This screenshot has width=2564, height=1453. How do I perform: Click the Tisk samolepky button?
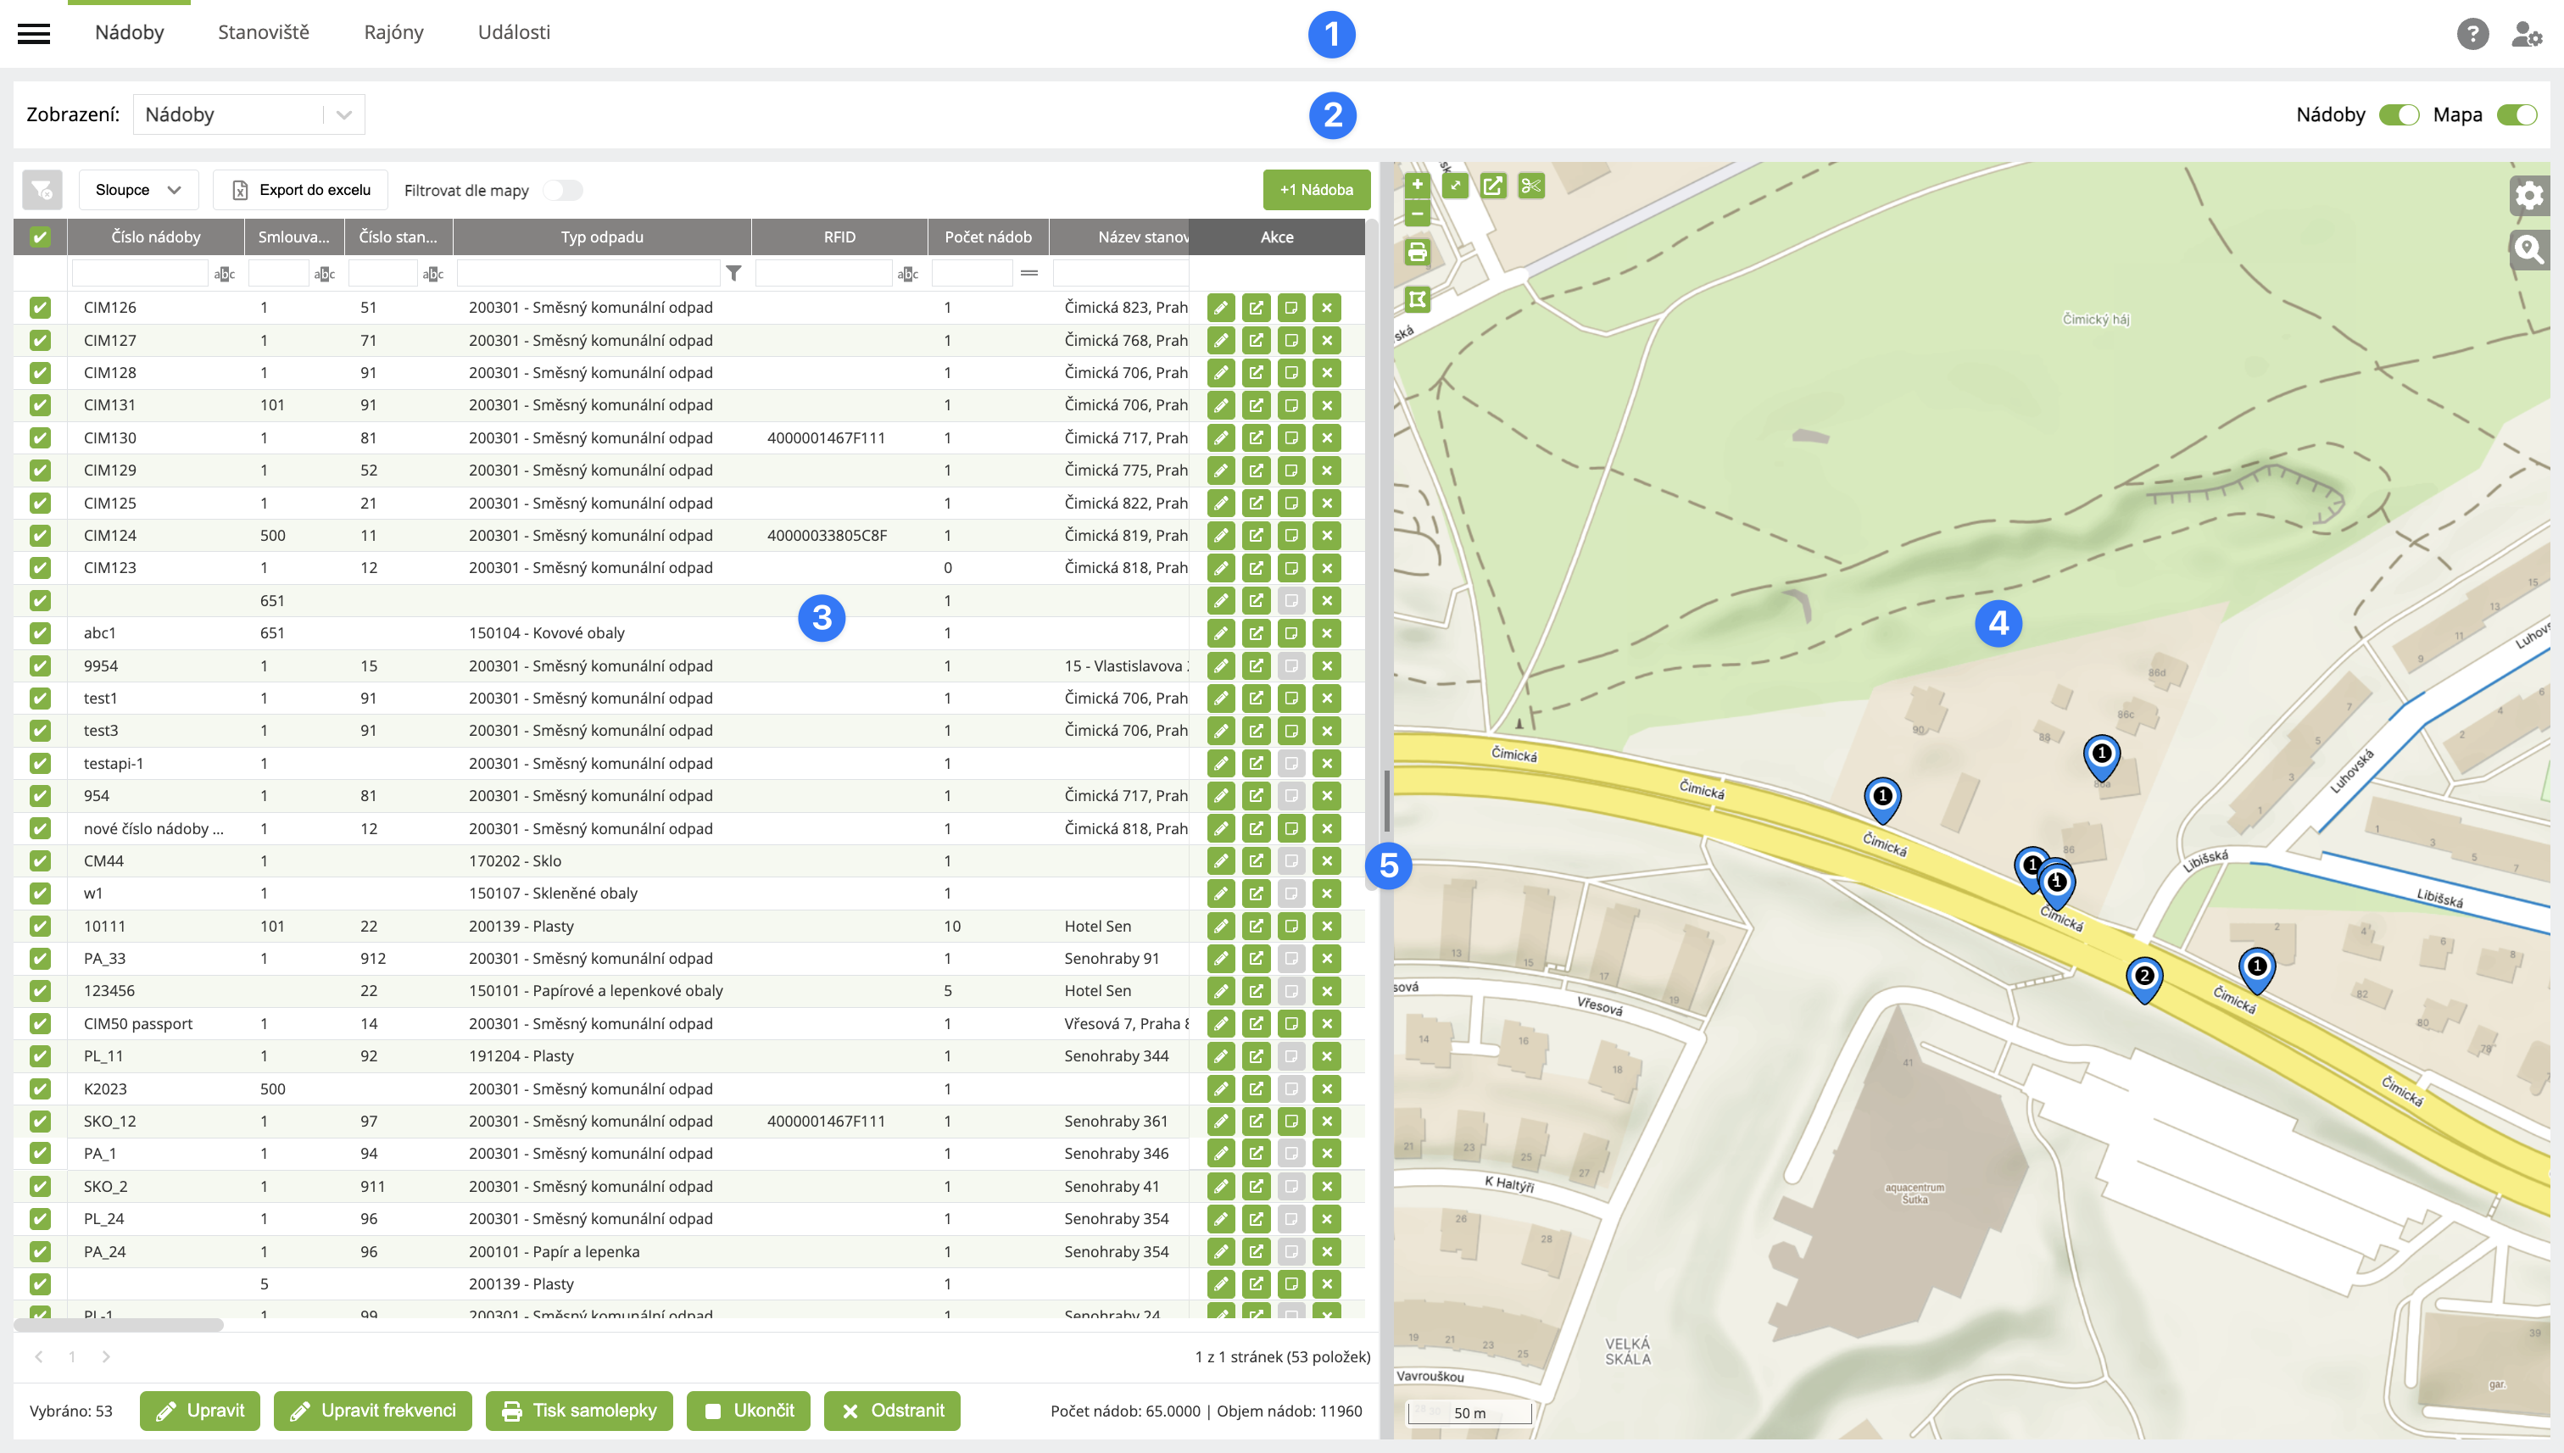point(579,1410)
